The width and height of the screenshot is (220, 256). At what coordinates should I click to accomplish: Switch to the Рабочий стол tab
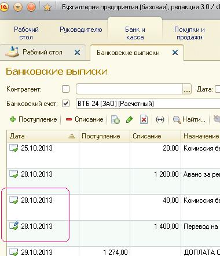point(42,52)
